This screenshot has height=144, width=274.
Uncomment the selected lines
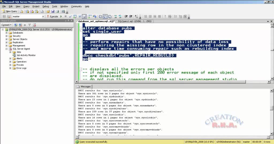click(120, 16)
